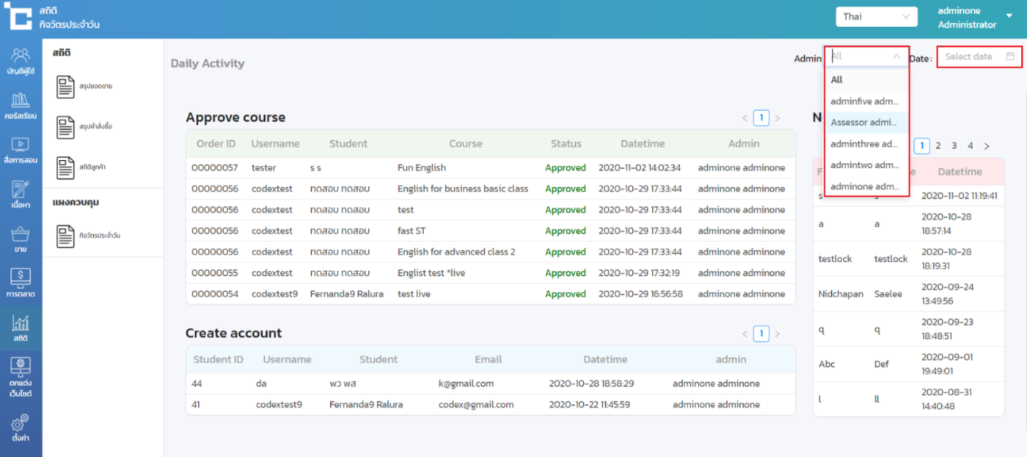The height and width of the screenshot is (457, 1027).
Task: Open the ตั้งค่า settings gear icon
Action: coord(21,427)
